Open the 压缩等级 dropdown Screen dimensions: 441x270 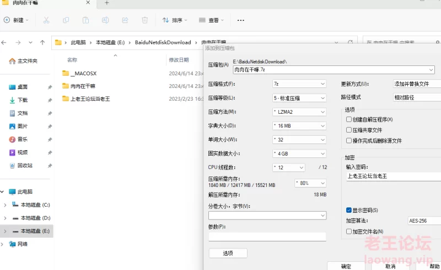point(299,98)
